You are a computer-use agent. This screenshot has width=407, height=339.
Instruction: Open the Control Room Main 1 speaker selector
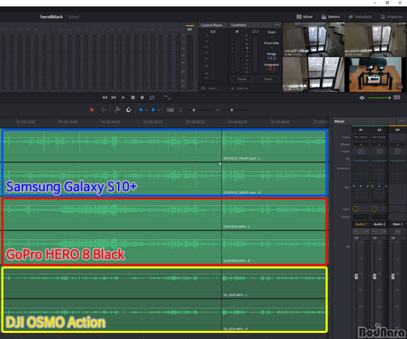pos(210,88)
